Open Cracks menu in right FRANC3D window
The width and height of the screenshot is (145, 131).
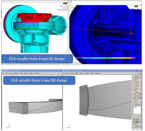coord(71,73)
